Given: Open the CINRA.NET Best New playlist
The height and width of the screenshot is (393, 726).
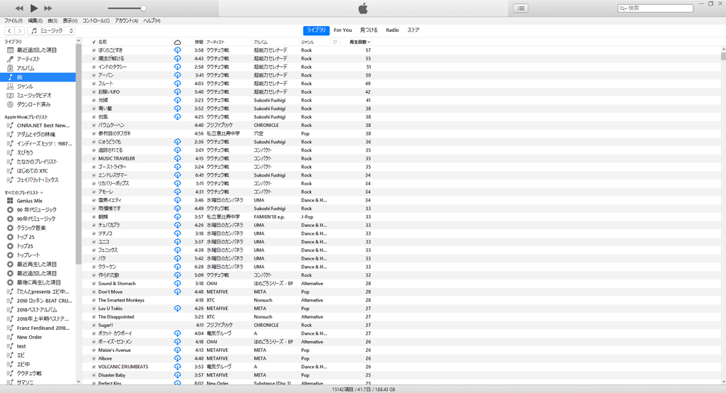Looking at the screenshot, I should click(x=43, y=125).
